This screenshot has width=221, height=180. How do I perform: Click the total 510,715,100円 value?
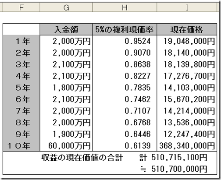click(179, 158)
